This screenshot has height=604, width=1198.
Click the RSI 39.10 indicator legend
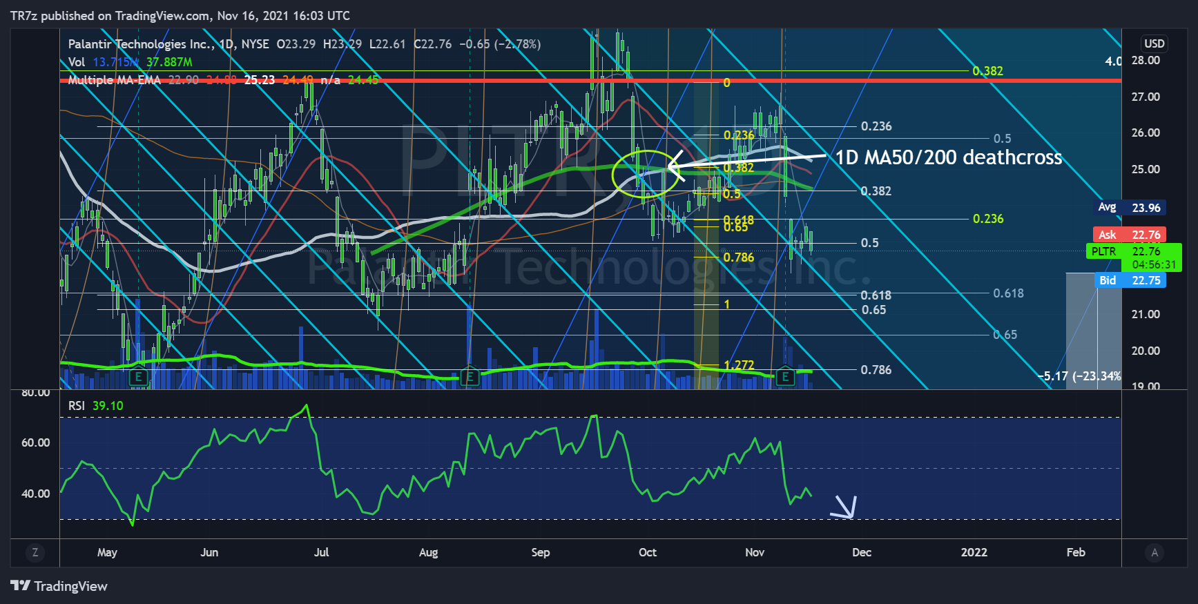pyautogui.click(x=95, y=406)
